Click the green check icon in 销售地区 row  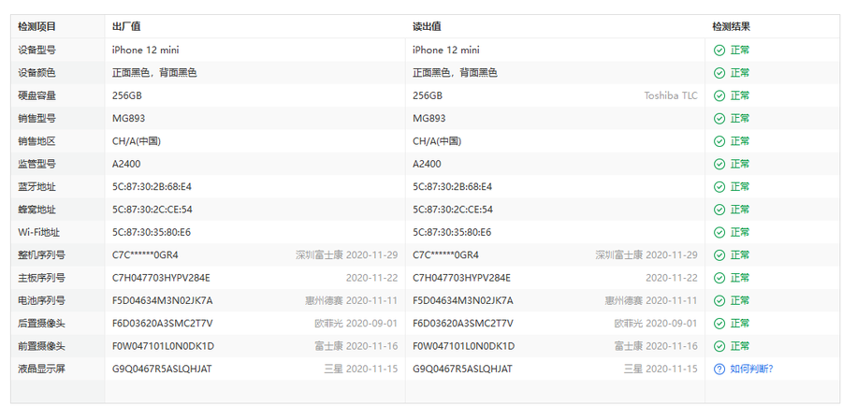point(719,141)
